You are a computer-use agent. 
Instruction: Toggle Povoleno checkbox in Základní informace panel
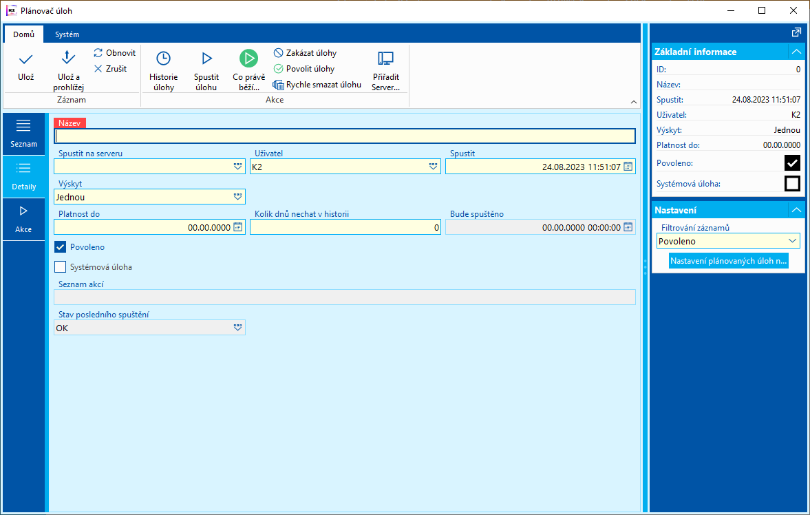pyautogui.click(x=792, y=163)
